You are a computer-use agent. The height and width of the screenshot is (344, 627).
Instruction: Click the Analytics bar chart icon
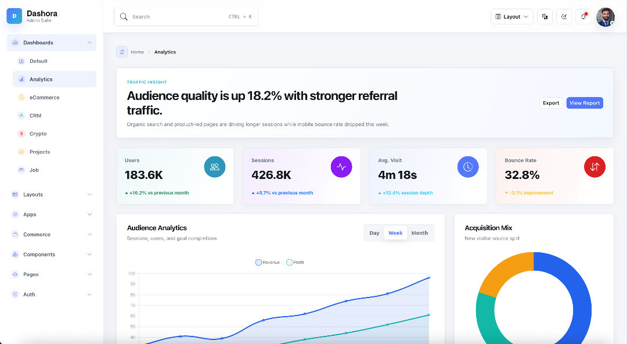[21, 79]
